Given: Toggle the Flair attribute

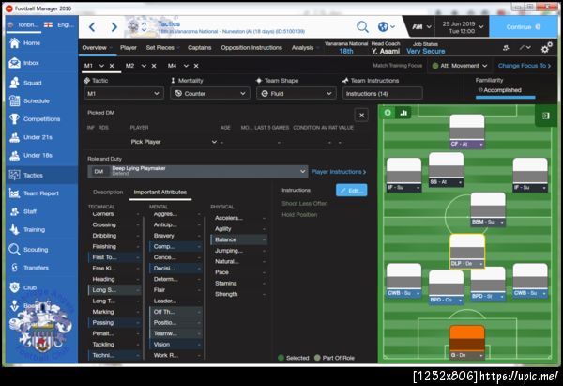Looking at the screenshot, I should pos(175,290).
